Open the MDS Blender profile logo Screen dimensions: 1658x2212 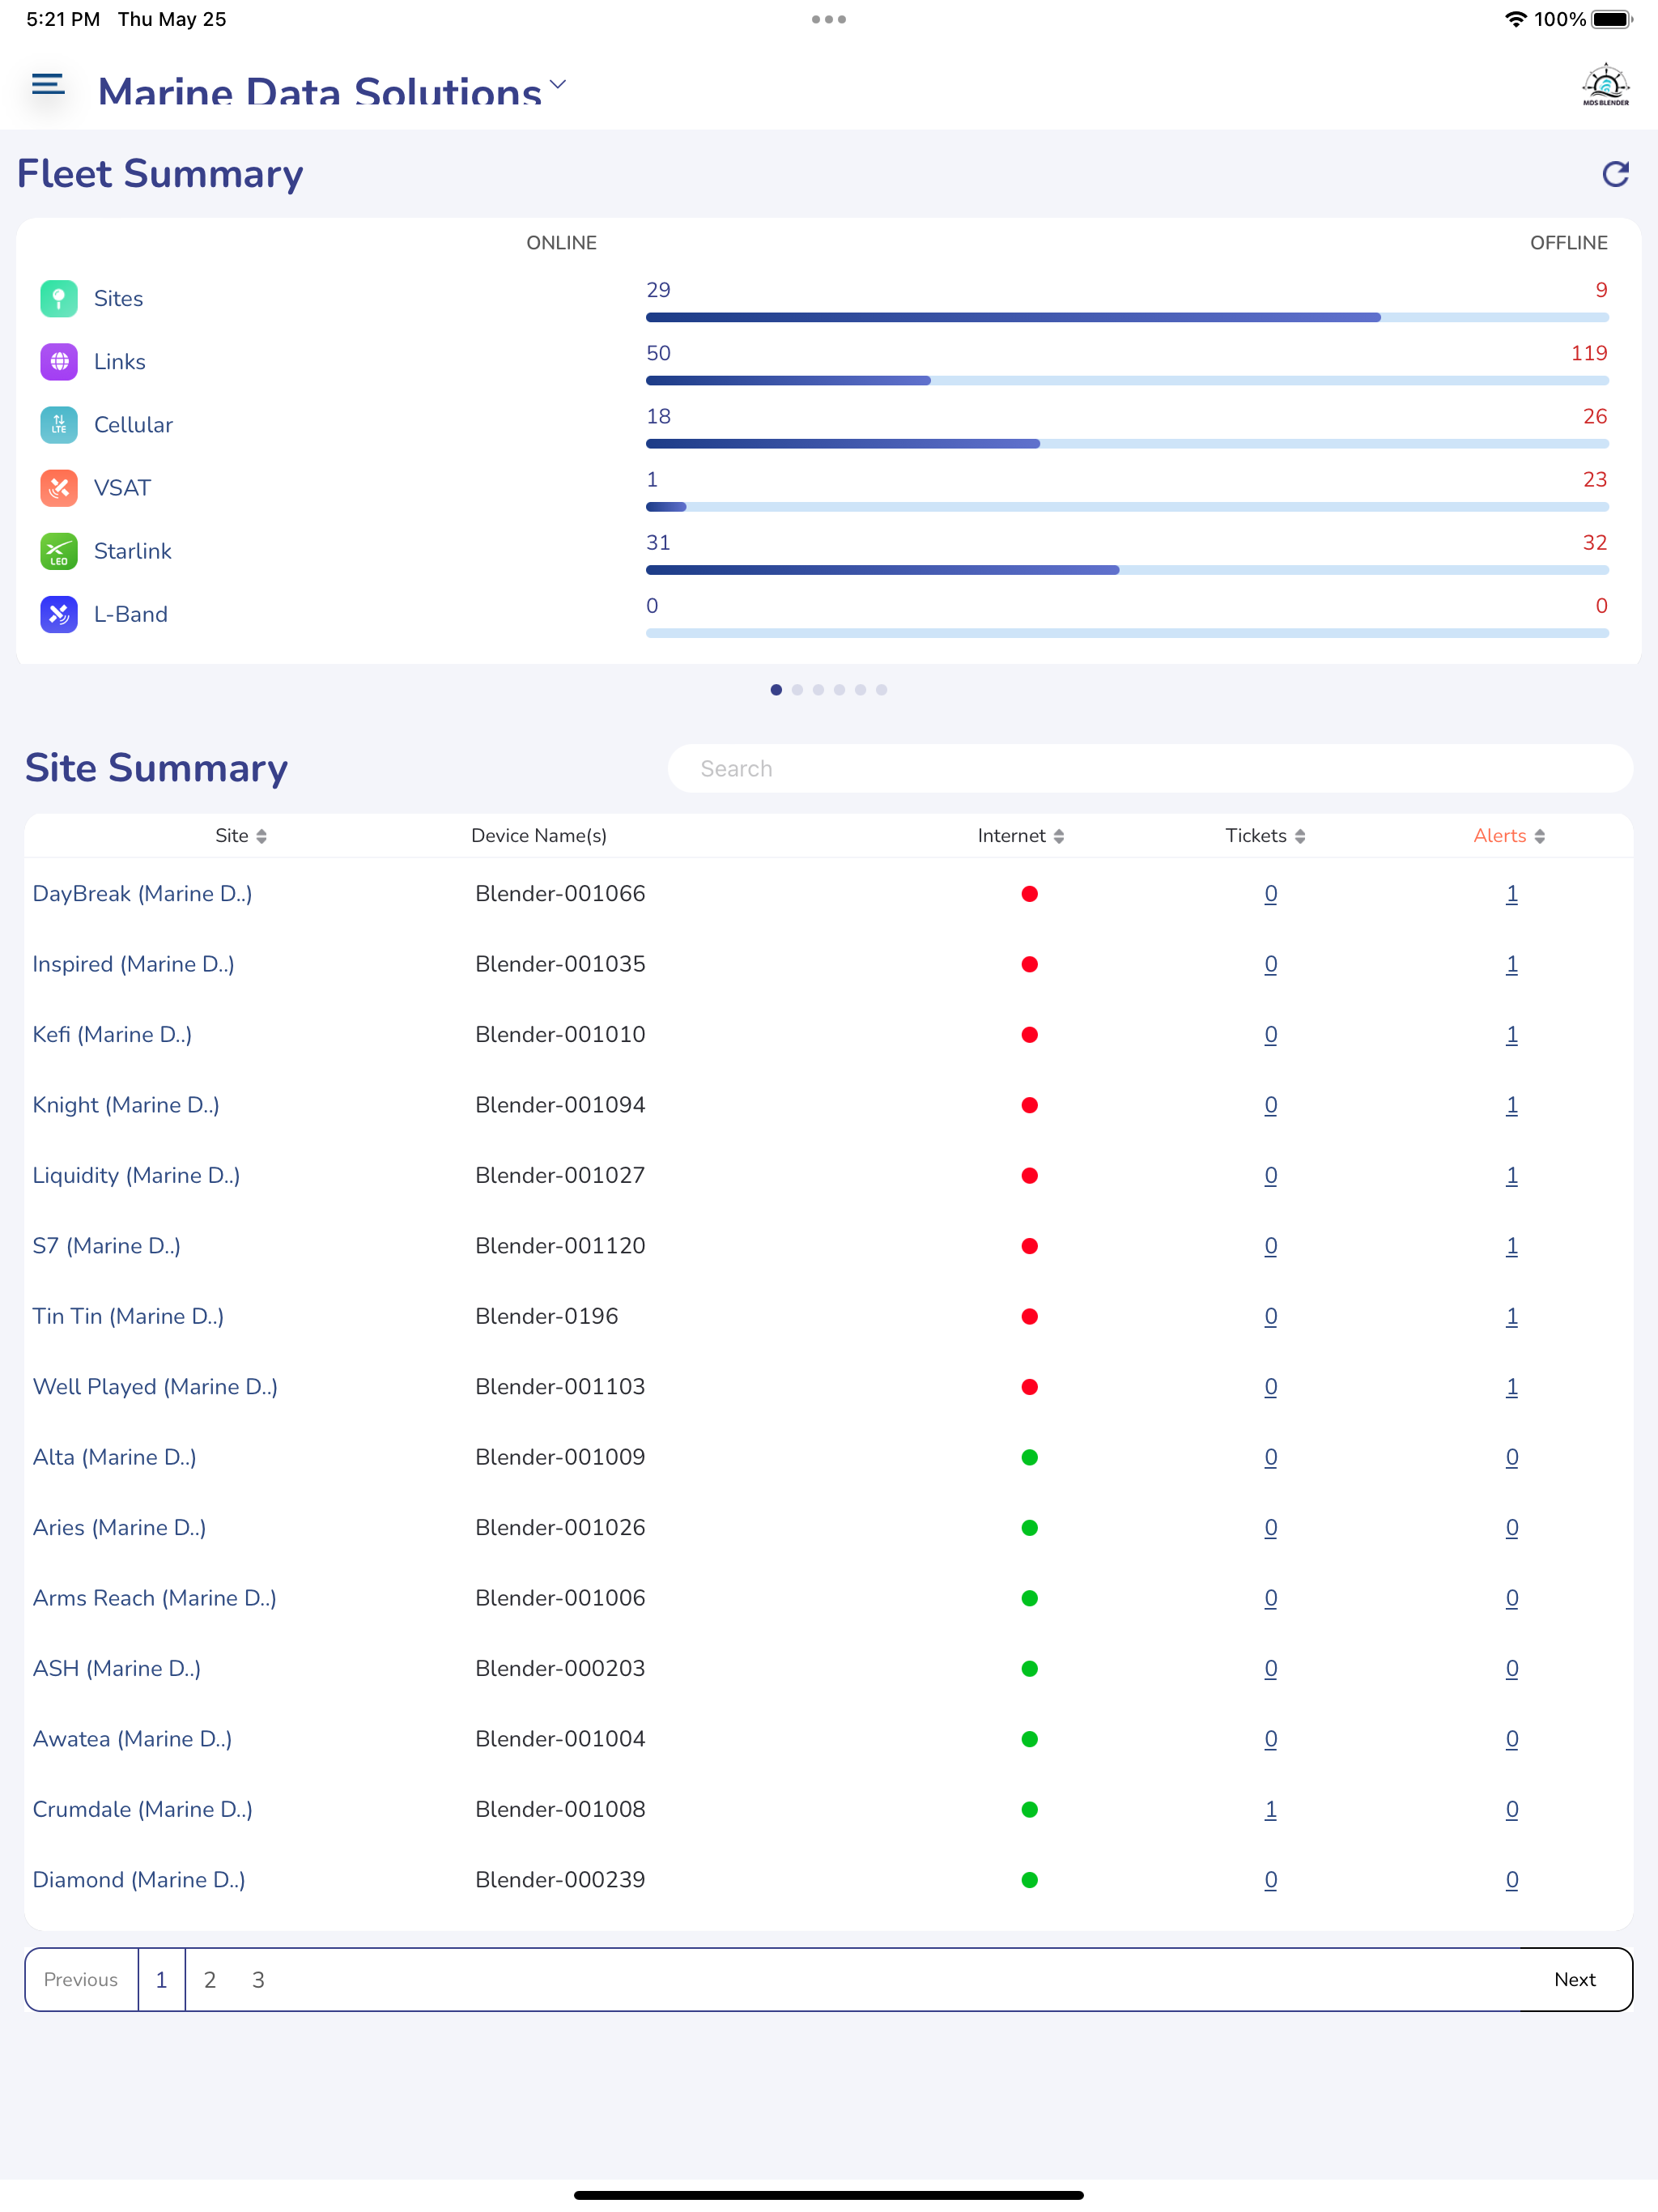[1605, 85]
